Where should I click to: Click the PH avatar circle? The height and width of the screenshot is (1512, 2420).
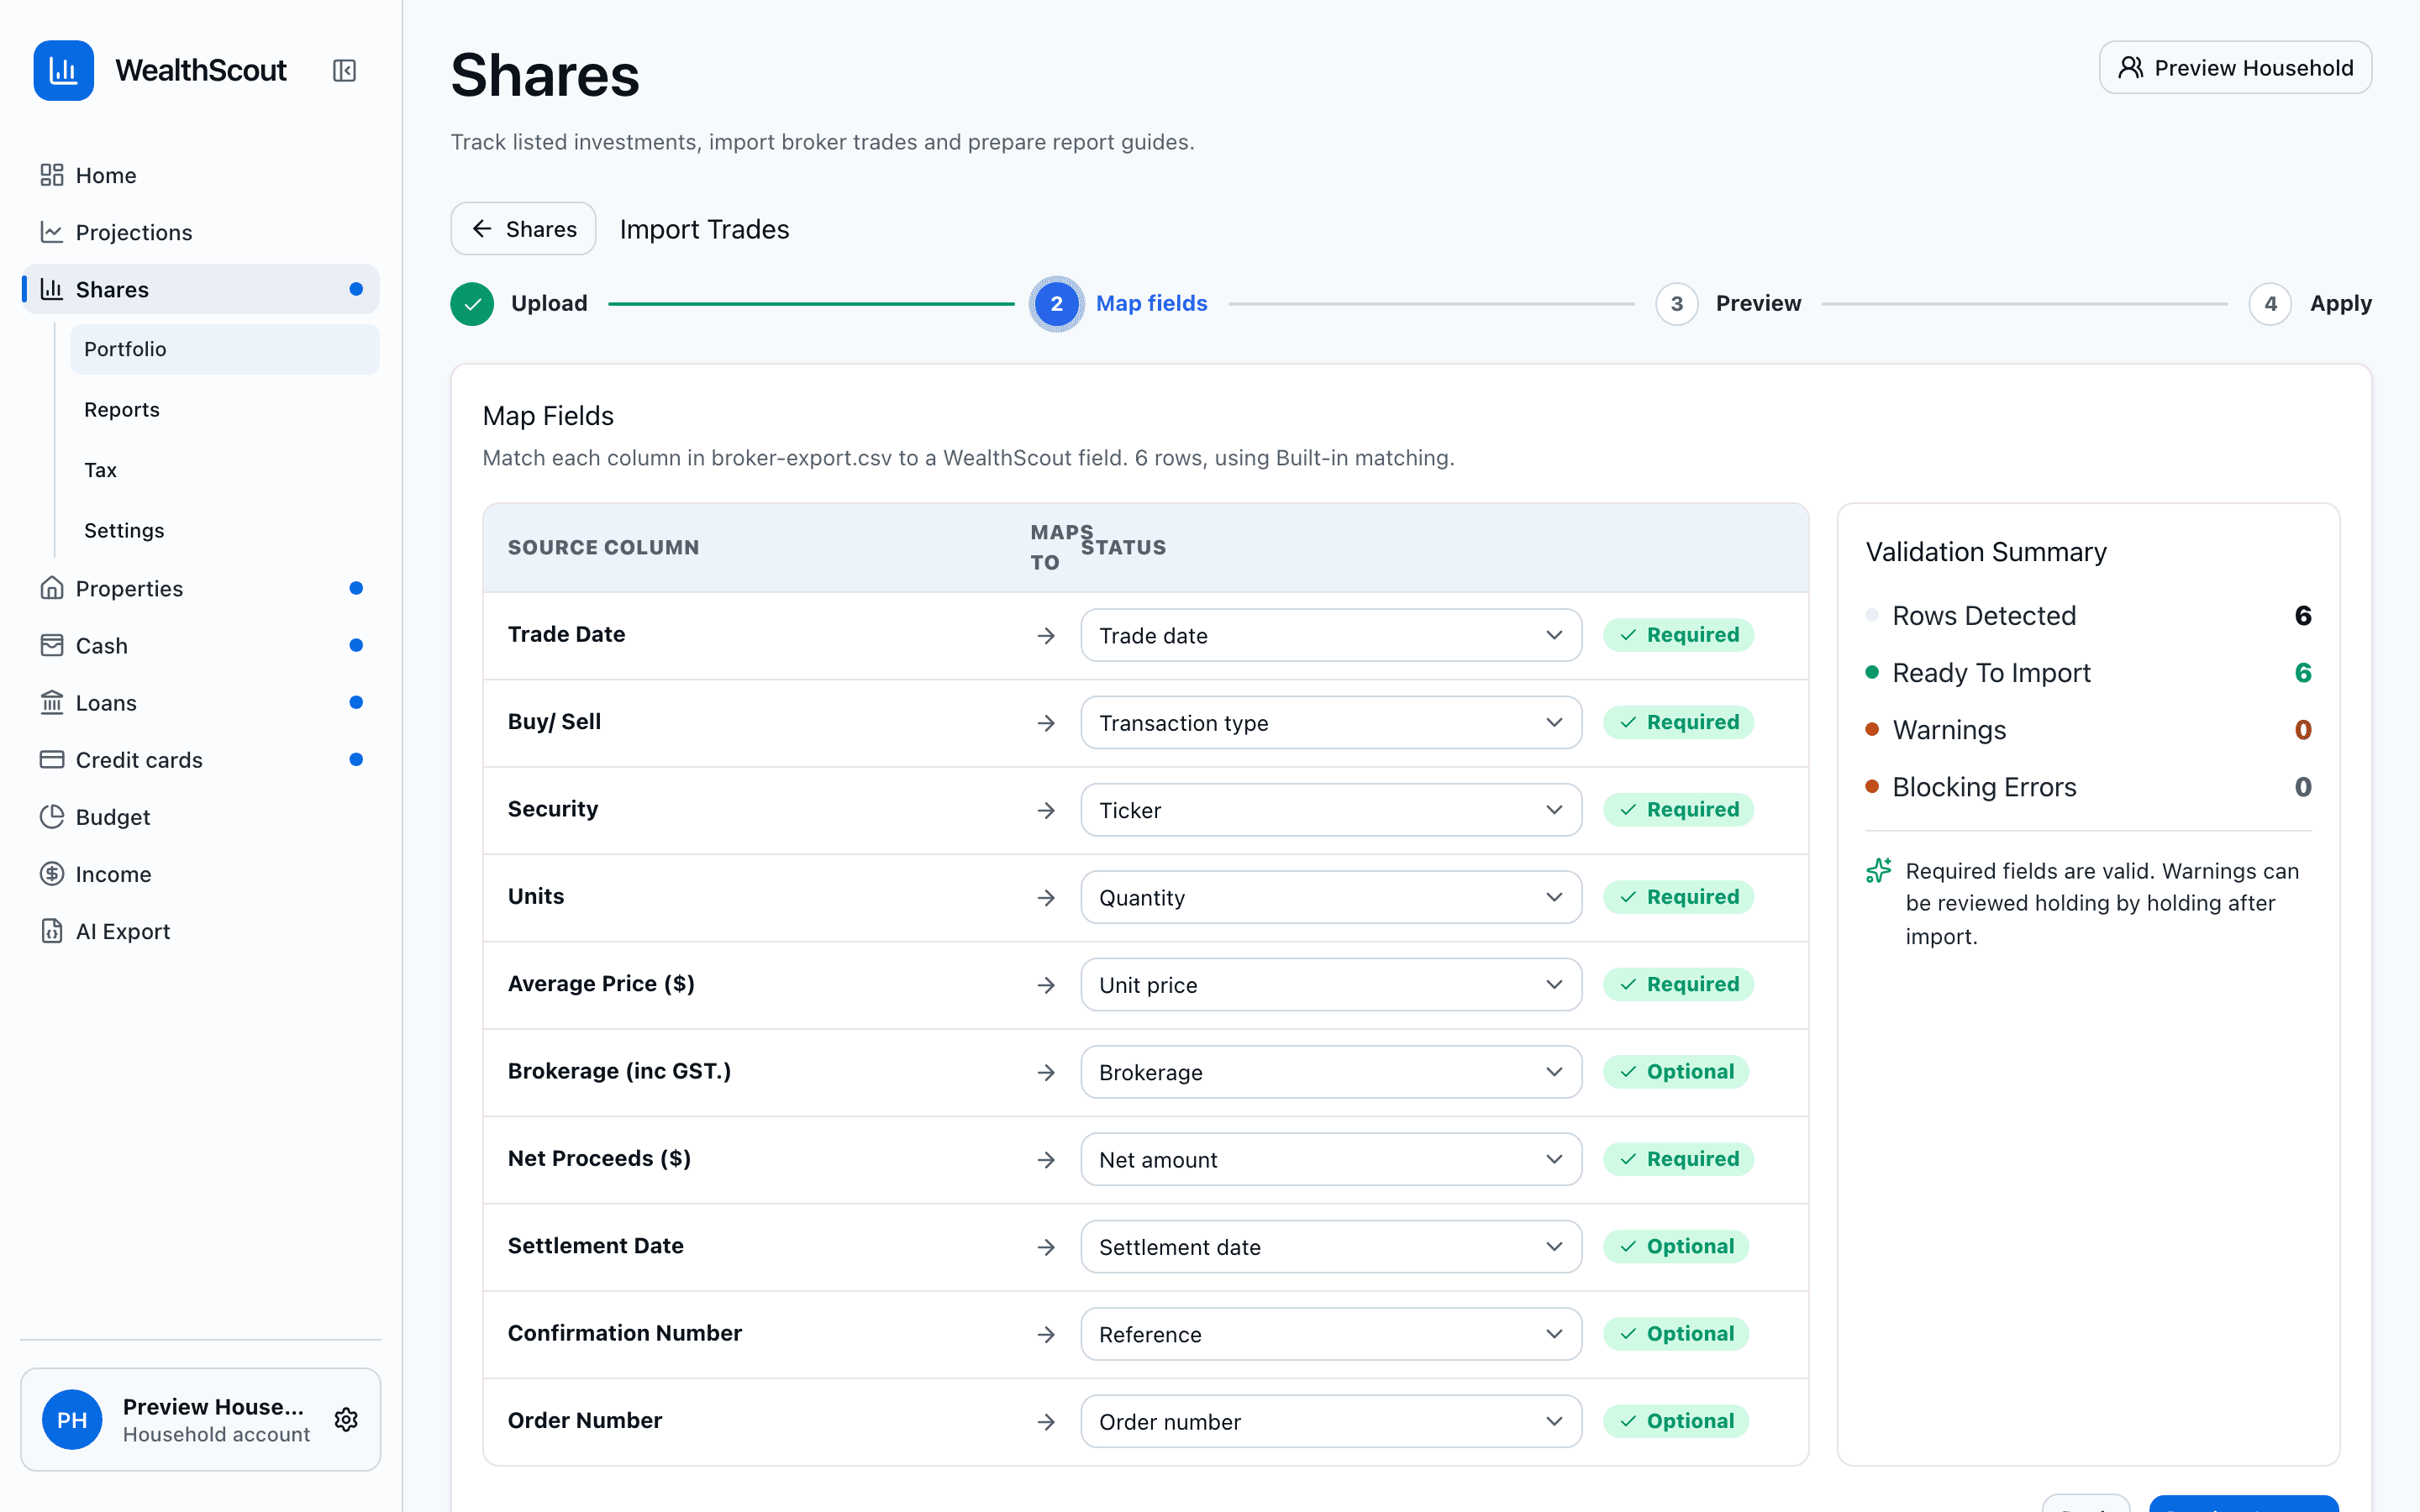pos(72,1419)
